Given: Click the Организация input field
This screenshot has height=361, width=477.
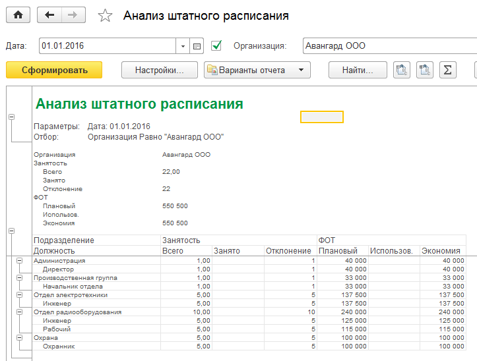Looking at the screenshot, I should [x=389, y=46].
